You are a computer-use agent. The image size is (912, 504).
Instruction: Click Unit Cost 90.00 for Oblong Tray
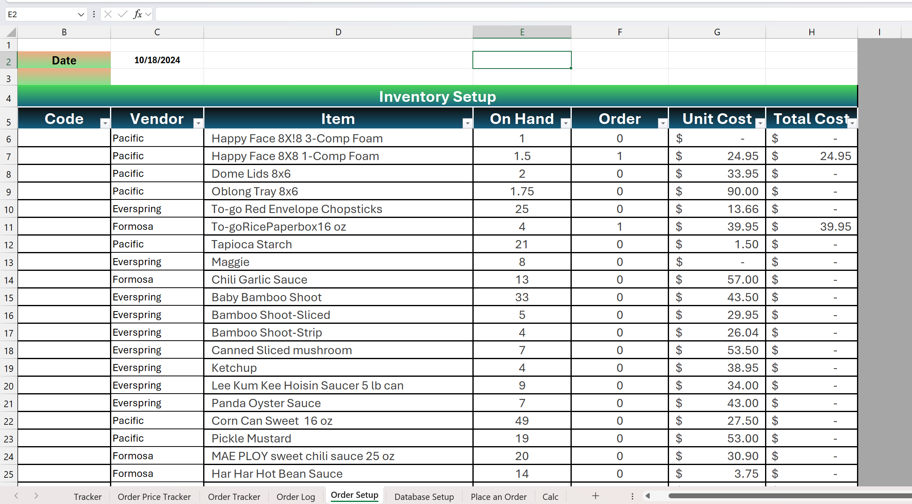tap(717, 191)
